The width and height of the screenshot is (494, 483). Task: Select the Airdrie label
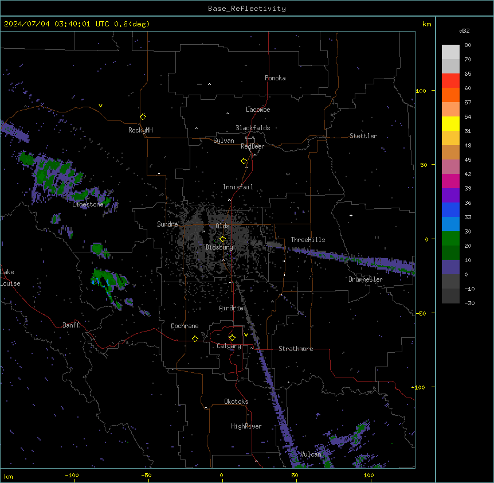coord(231,308)
